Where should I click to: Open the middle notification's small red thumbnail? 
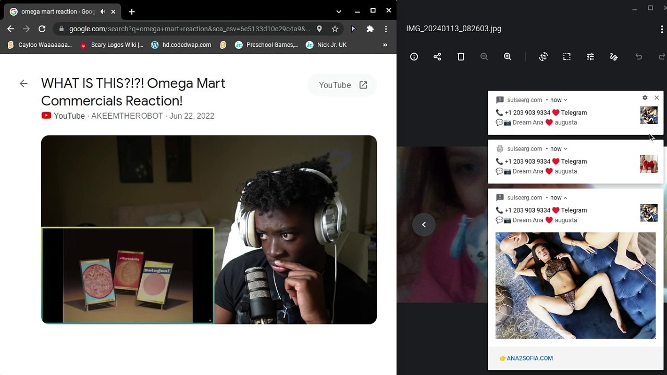point(649,164)
